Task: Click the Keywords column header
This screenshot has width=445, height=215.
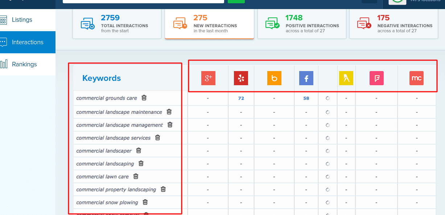Action: [102, 78]
